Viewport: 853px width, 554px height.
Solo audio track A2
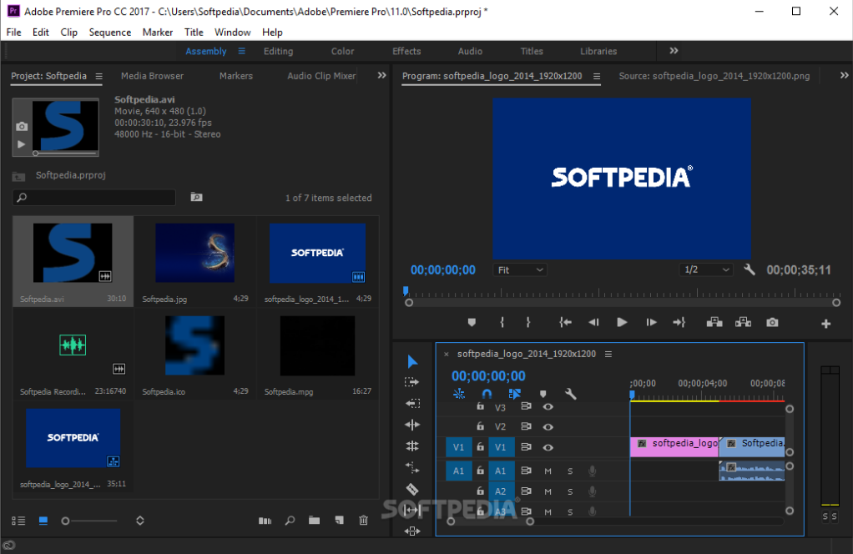pos(570,491)
